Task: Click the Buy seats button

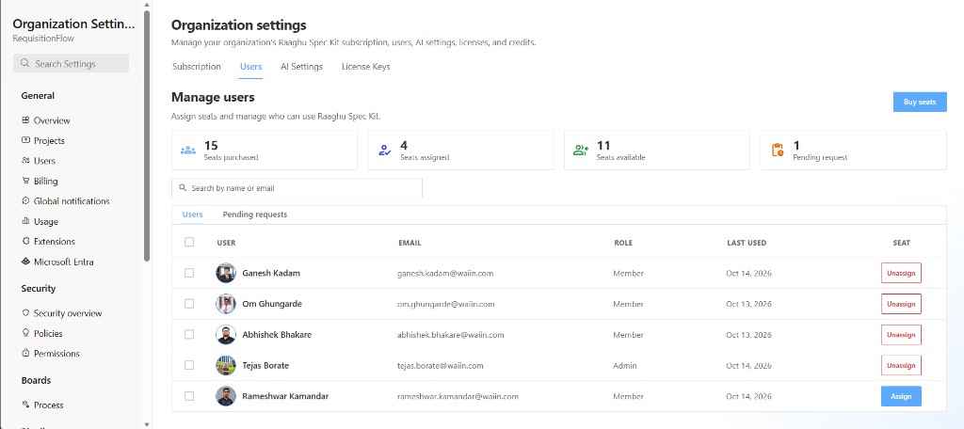Action: (x=920, y=102)
